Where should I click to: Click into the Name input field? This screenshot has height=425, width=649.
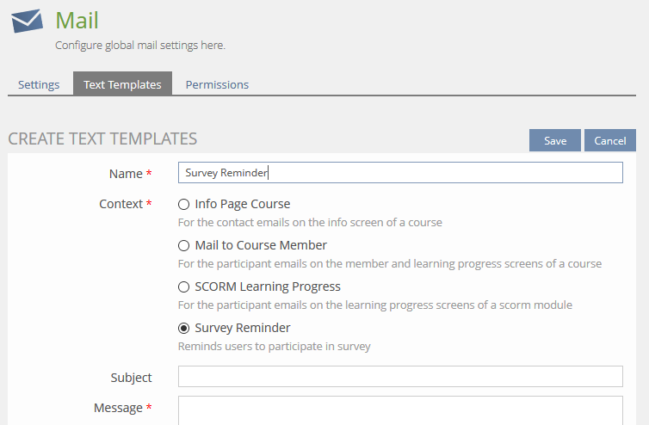[x=399, y=173]
